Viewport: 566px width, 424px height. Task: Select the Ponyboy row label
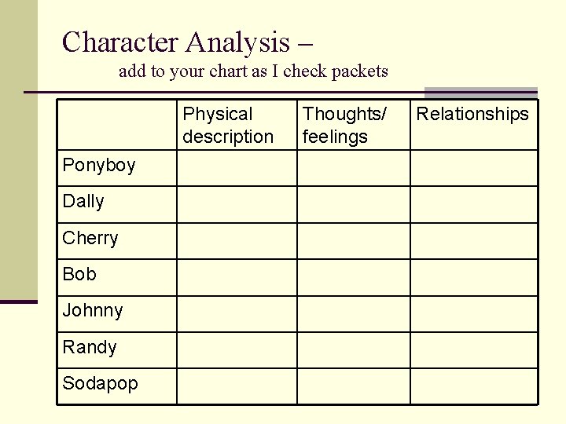[x=99, y=166]
